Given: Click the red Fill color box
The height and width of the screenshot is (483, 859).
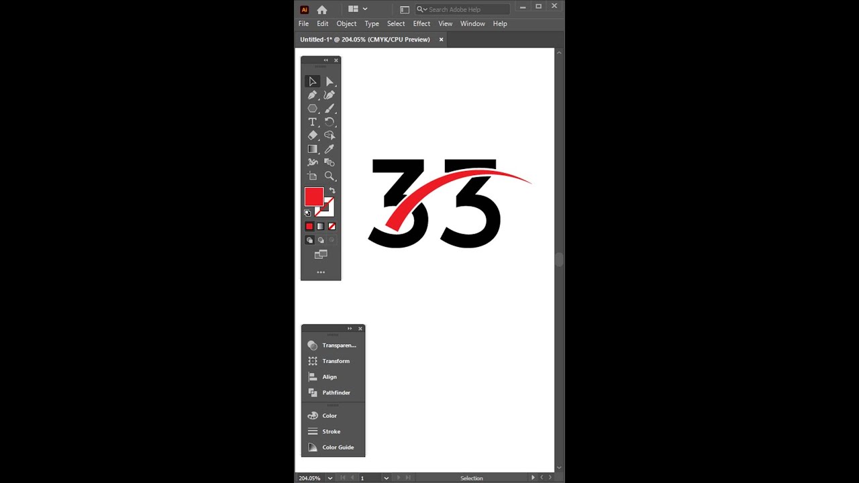Looking at the screenshot, I should [313, 197].
